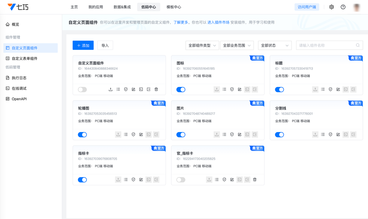Expand the 全部组件类型 dropdown
The height and width of the screenshot is (219, 368).
(202, 45)
